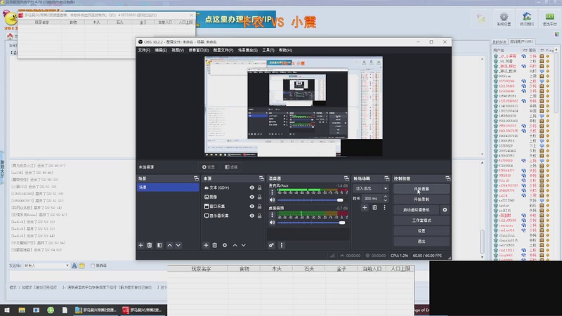The height and width of the screenshot is (316, 562).
Task: Undock the Sources panel via float icon
Action: coord(261,178)
